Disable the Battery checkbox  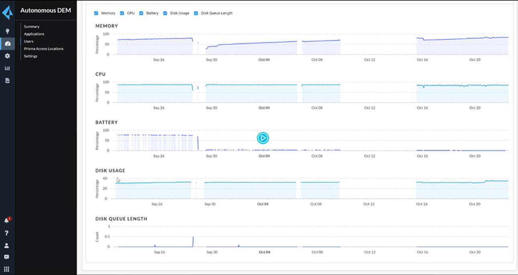tap(141, 13)
